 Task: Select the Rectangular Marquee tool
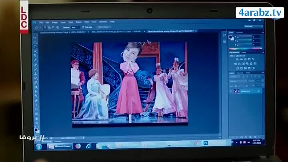(34, 42)
